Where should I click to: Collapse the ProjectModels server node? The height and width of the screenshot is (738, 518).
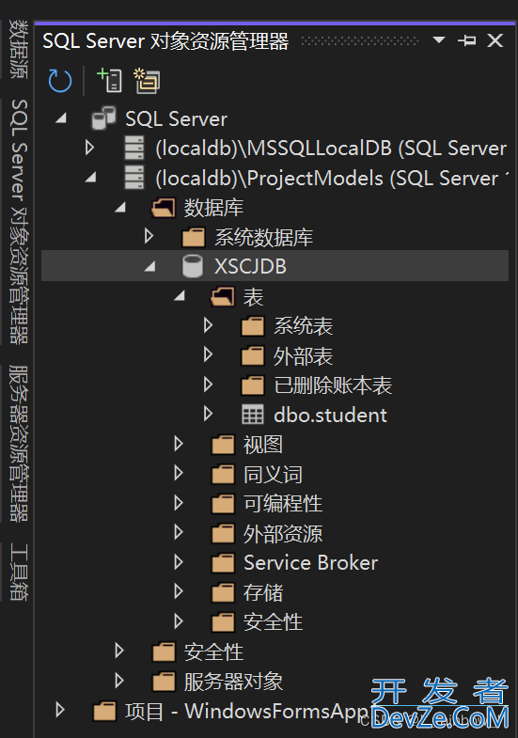tap(91, 178)
